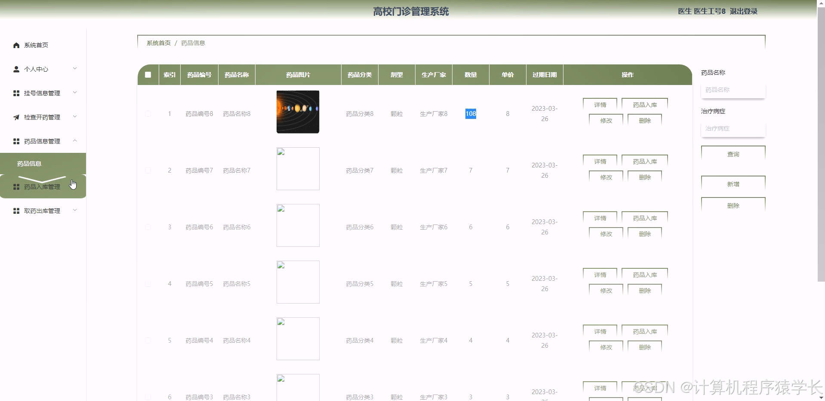825x401 pixels.
Task: Click 修改 for 药品名称8 row
Action: point(606,121)
